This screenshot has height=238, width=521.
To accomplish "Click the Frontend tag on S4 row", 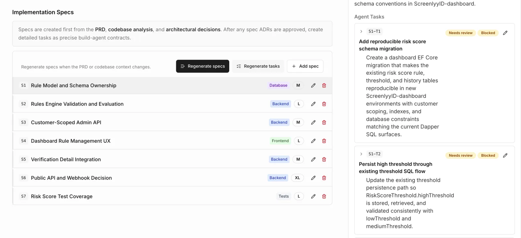I will [280, 141].
